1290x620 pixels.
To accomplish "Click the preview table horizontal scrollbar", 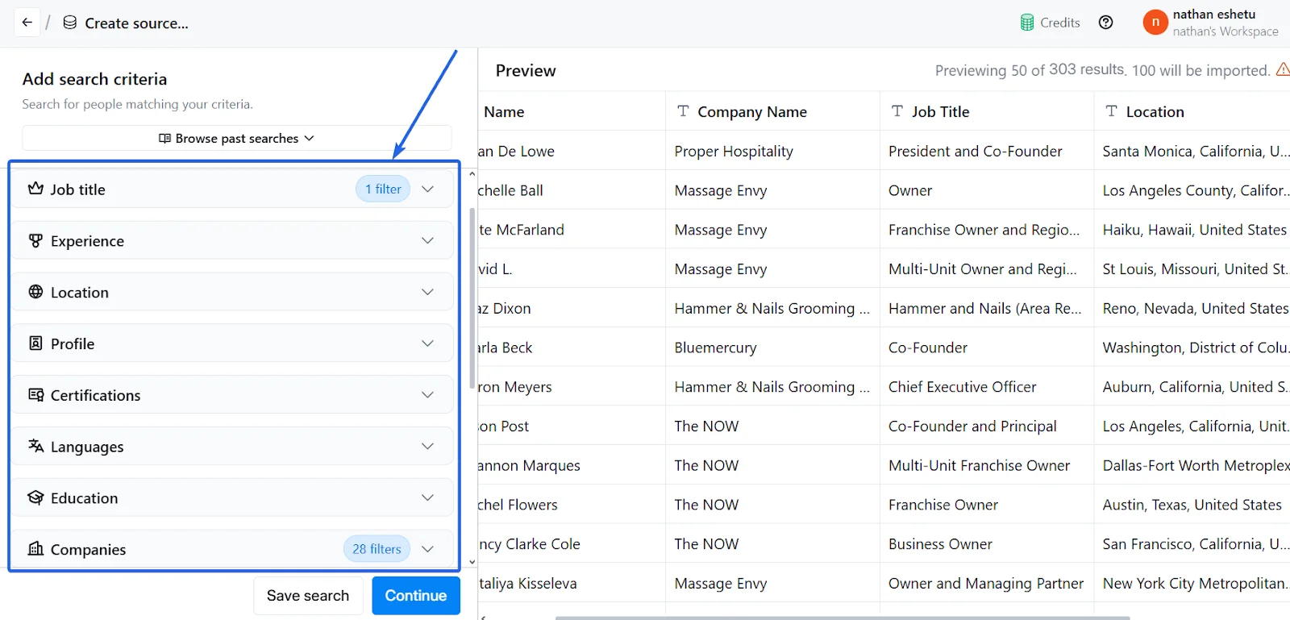I will (843, 618).
